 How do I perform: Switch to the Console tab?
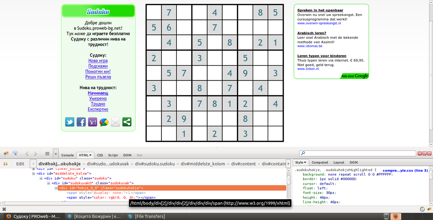67,155
